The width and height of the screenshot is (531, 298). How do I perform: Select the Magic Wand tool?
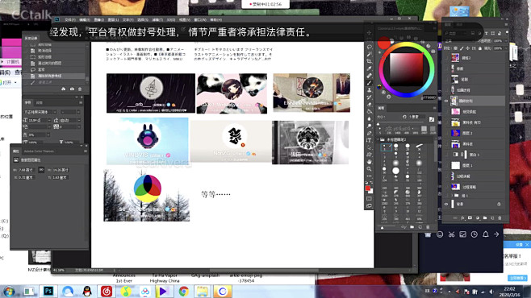tap(369, 54)
